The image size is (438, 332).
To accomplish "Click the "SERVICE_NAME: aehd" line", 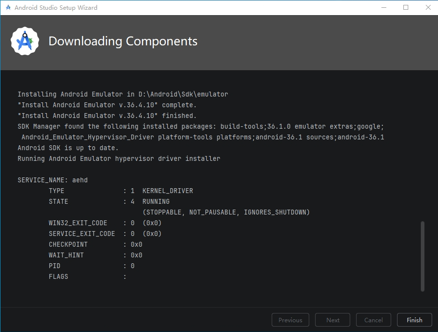I will 53,180.
